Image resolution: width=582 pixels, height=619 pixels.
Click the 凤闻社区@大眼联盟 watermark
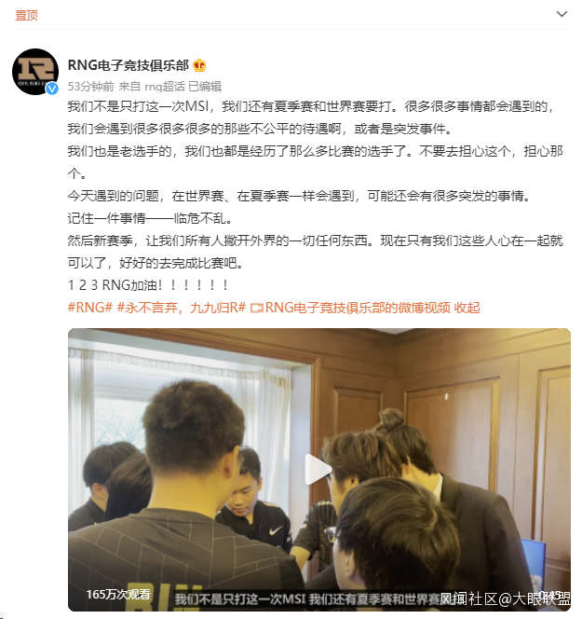[505, 598]
